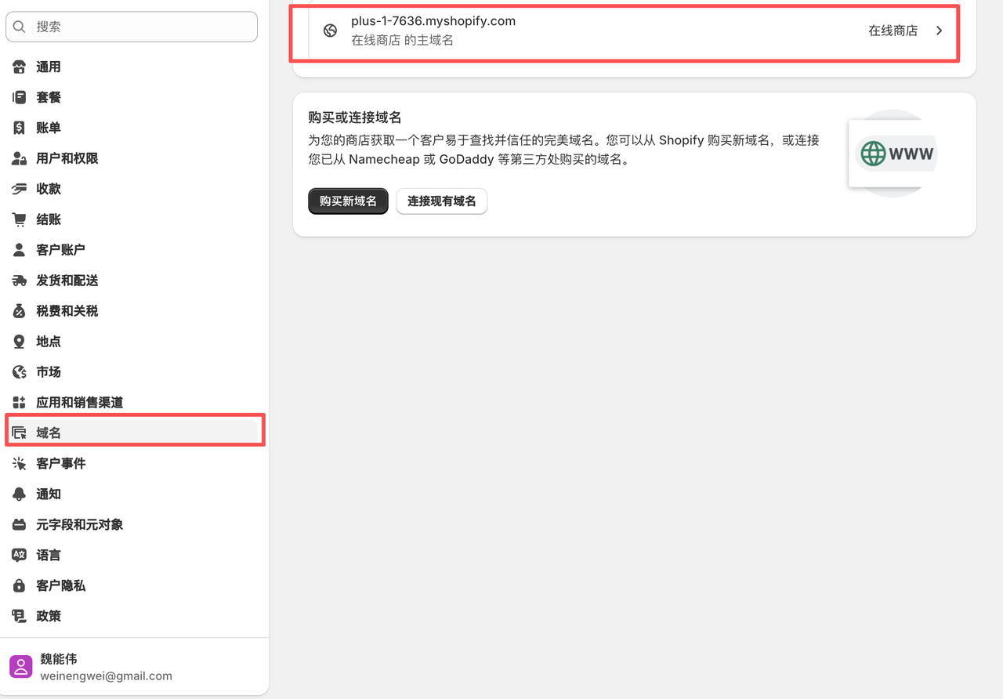This screenshot has height=699, width=1003.
Task: Open the 魏能伟 account profile
Action: coord(106,667)
